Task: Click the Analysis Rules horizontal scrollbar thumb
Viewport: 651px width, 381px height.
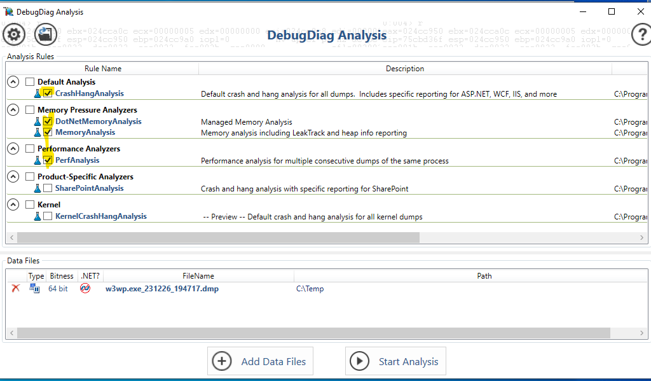Action: [x=219, y=238]
